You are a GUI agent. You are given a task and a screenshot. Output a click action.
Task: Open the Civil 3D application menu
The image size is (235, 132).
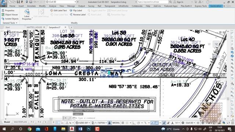click(x=3, y=3)
